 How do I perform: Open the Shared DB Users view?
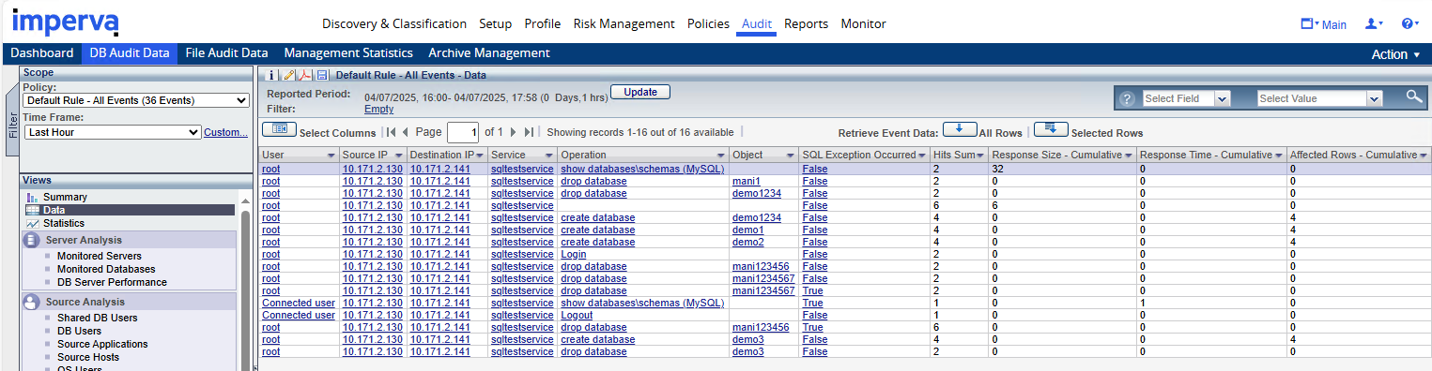(98, 318)
